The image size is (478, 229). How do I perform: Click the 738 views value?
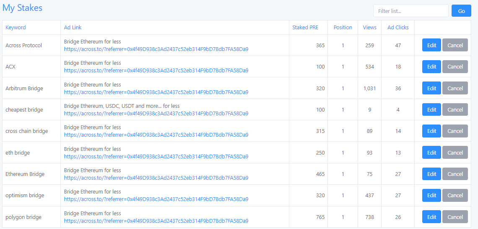[369, 217]
